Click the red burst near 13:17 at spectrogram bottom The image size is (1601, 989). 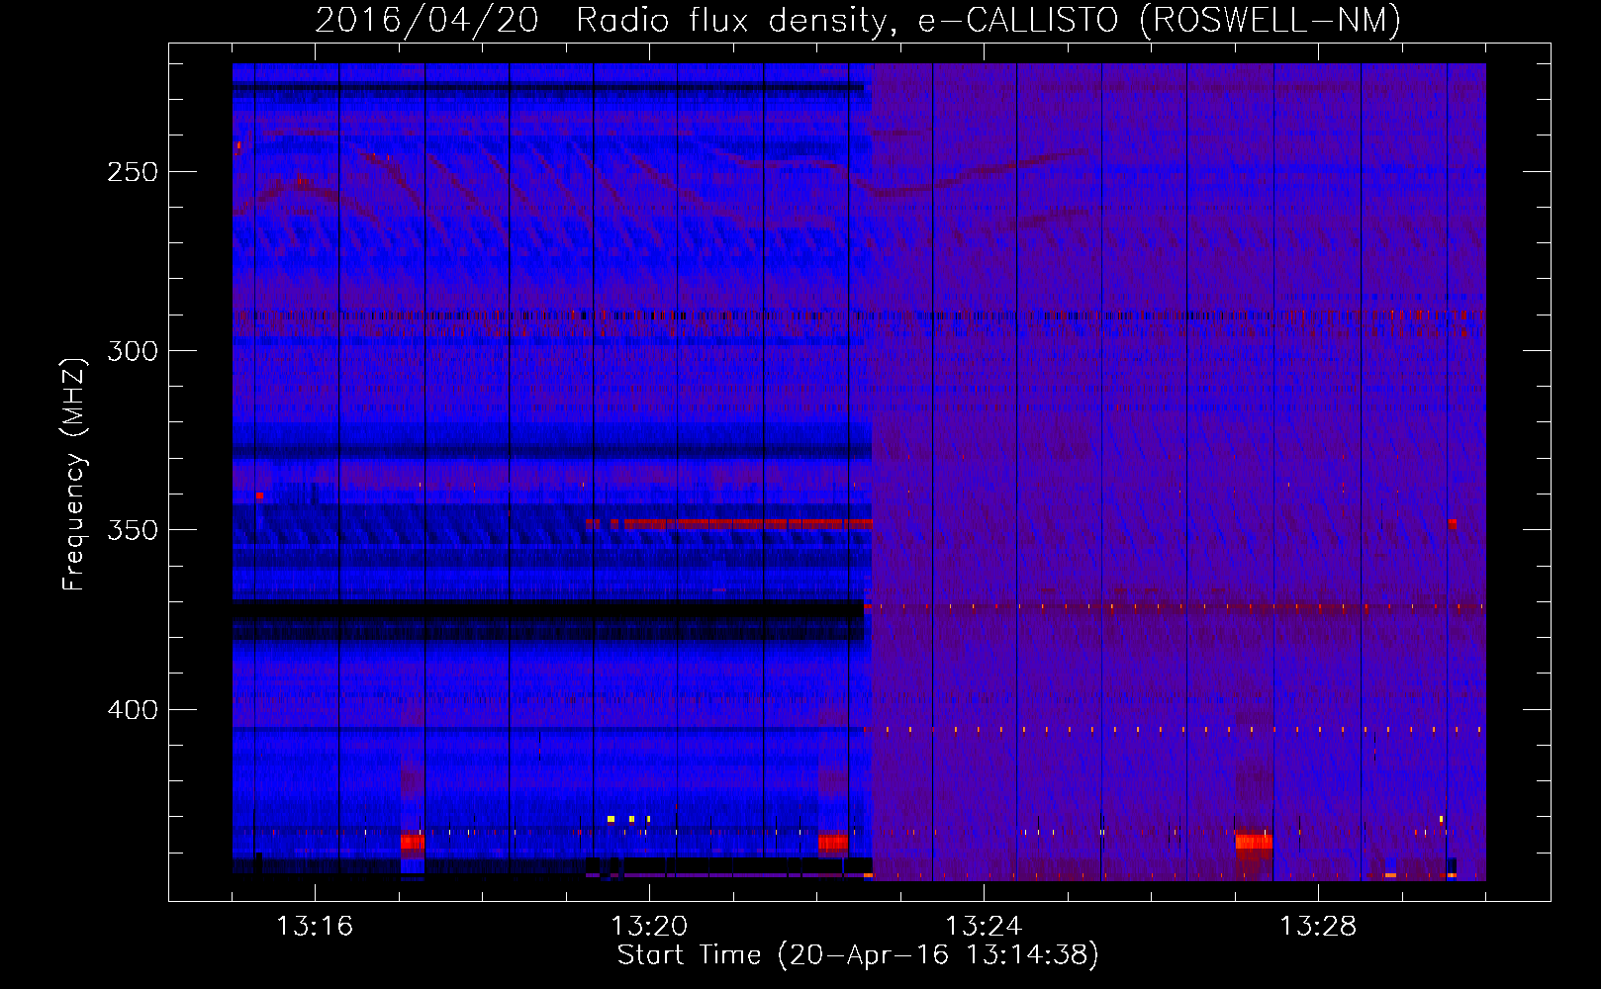point(413,842)
